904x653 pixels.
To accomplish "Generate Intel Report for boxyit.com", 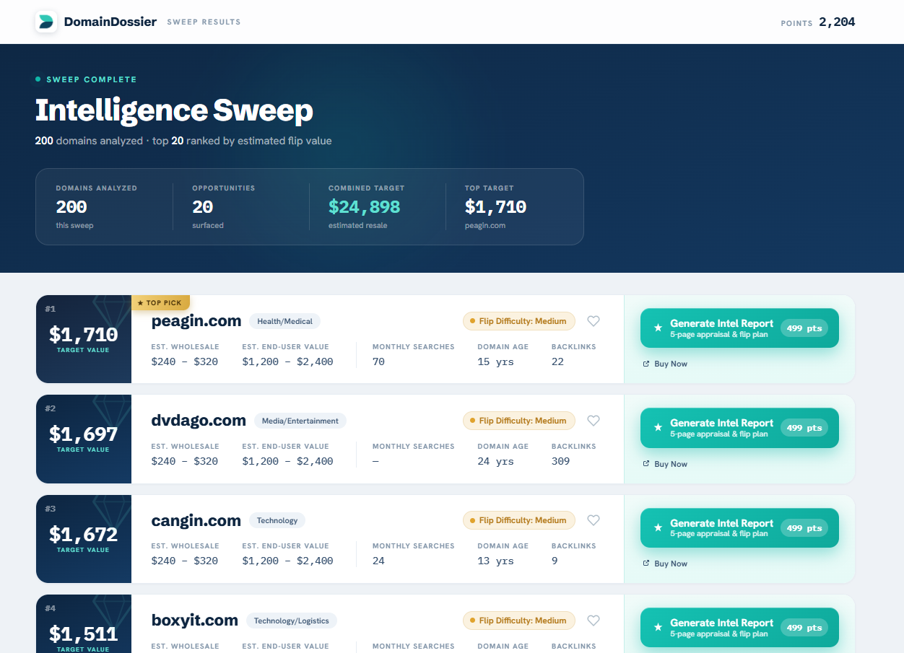I will pyautogui.click(x=739, y=628).
